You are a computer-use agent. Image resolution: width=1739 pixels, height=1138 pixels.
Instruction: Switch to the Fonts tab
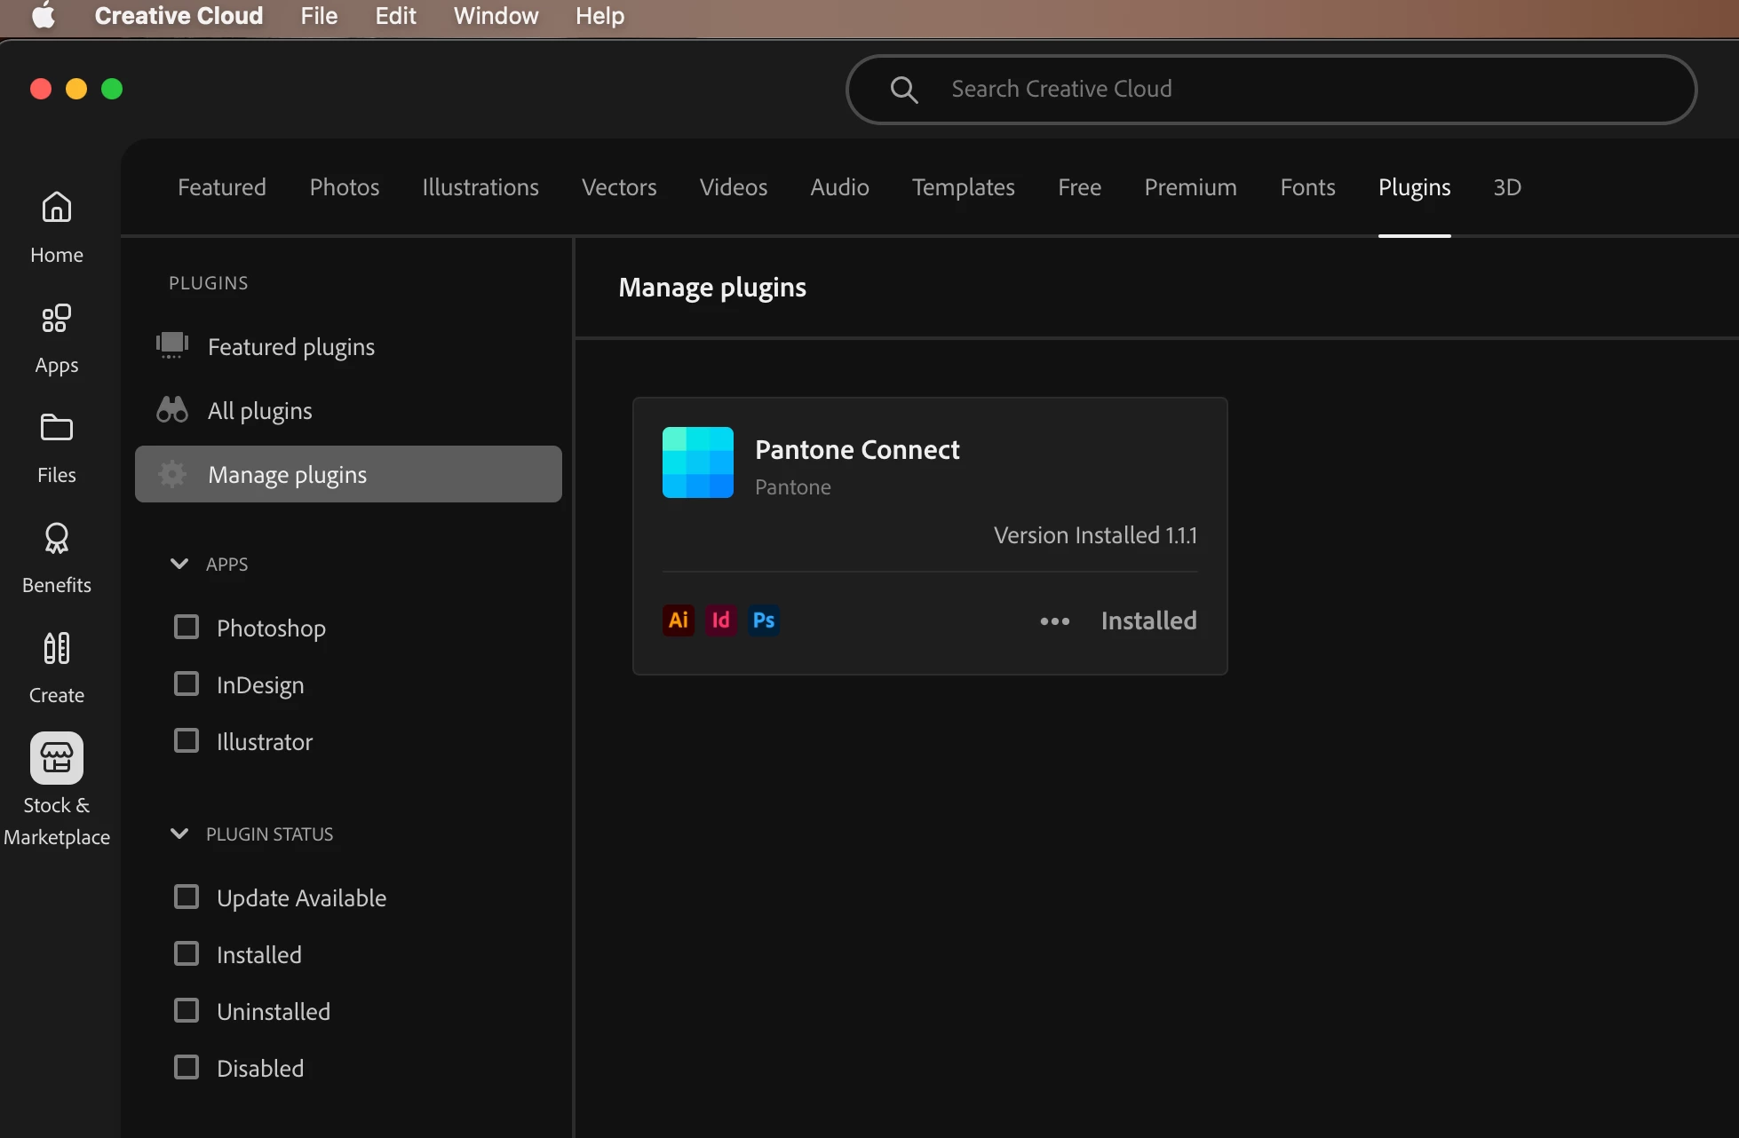click(1307, 187)
